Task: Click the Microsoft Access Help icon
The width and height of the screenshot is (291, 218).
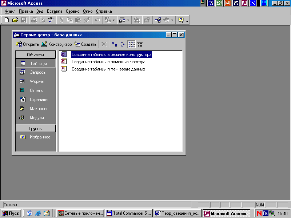Action: point(181,20)
